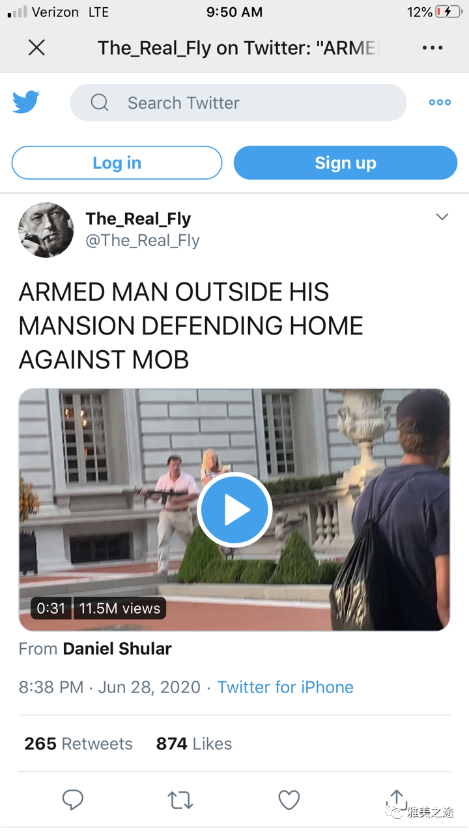
Task: View the 265 Retweets list
Action: (78, 743)
